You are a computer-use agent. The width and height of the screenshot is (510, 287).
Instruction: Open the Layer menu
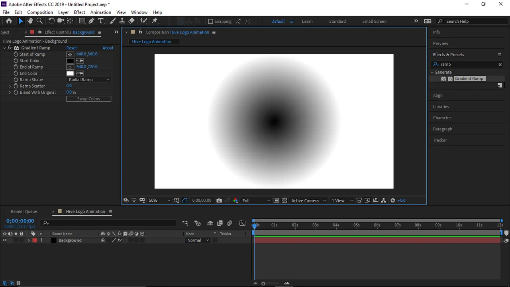[63, 12]
